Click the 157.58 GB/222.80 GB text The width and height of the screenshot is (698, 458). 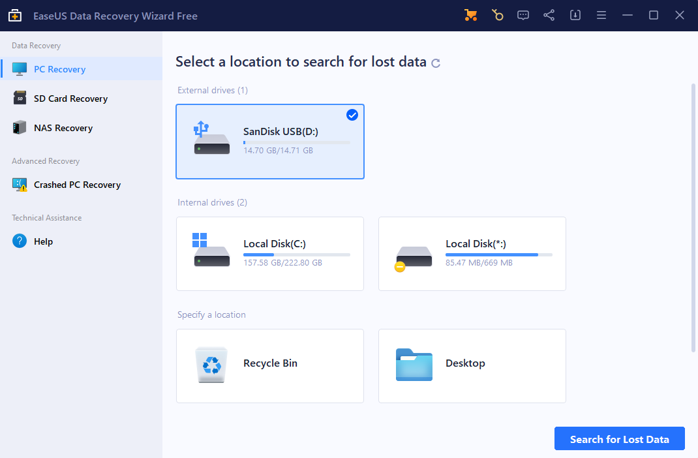pyautogui.click(x=282, y=263)
